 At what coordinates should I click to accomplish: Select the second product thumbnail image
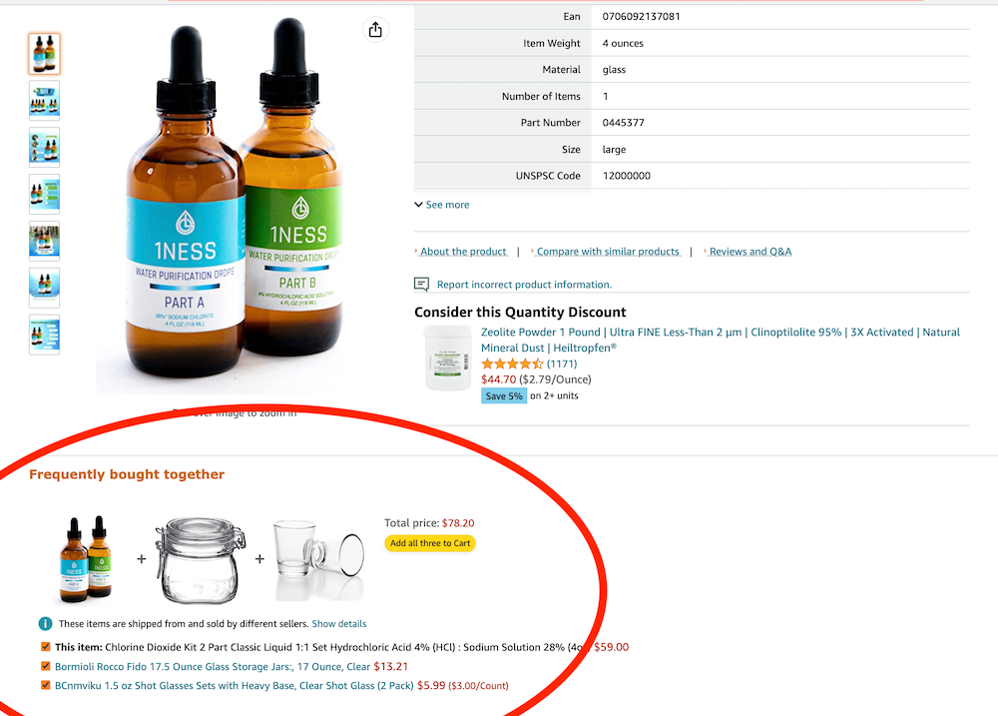[x=45, y=101]
